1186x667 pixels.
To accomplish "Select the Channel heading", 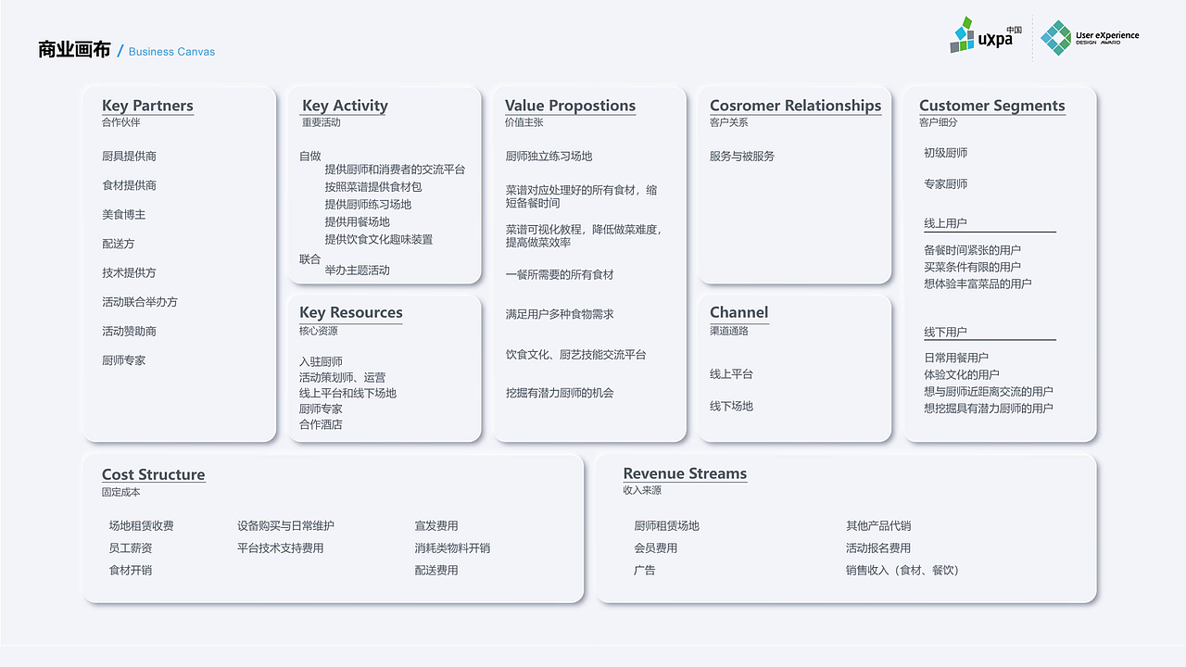I will [738, 312].
